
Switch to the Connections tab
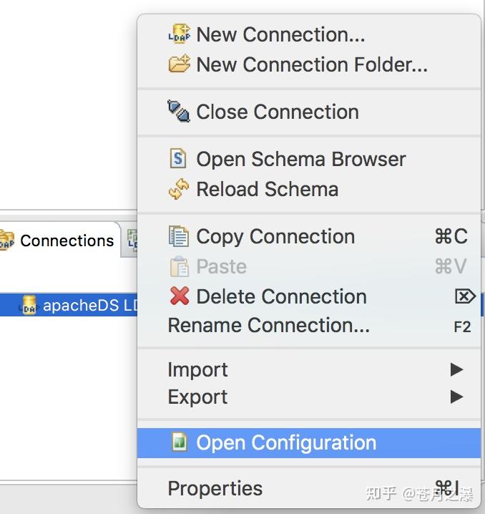[x=66, y=241]
